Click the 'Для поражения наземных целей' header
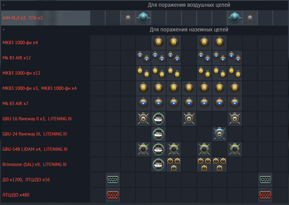The height and width of the screenshot is (205, 289). coord(189,30)
